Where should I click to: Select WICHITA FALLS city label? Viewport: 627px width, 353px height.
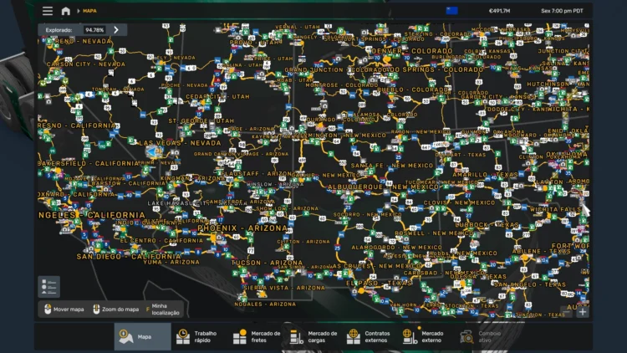coord(556,209)
